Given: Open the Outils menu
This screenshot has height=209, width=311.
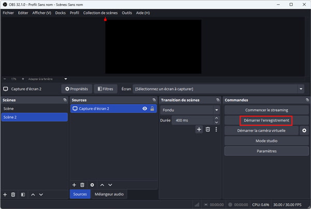Looking at the screenshot, I should 127,12.
